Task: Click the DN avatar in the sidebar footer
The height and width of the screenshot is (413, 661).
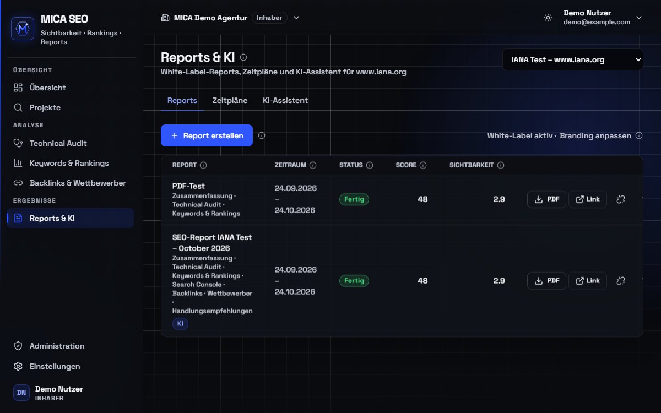Action: tap(21, 393)
